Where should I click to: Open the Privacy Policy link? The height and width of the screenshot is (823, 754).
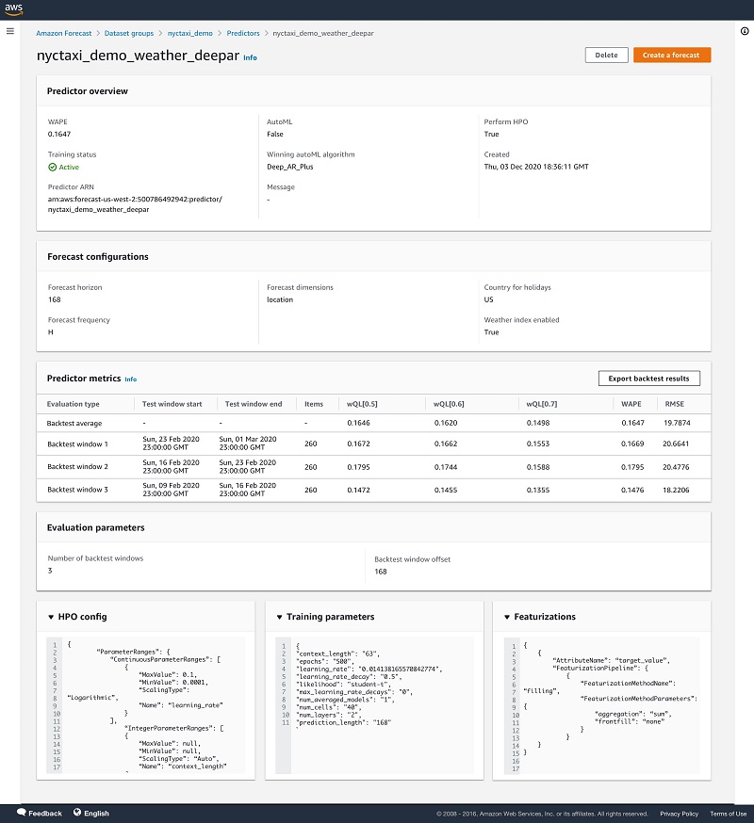(x=679, y=814)
